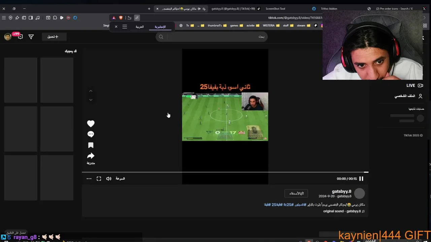The image size is (431, 242).
Task: Close the translate popup
Action: click(116, 27)
